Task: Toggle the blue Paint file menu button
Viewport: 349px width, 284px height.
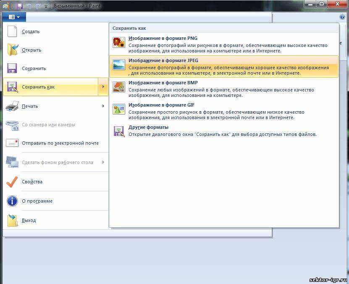Action: [14, 17]
